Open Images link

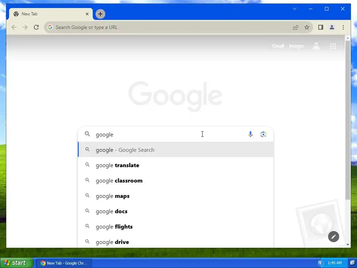coord(296,46)
